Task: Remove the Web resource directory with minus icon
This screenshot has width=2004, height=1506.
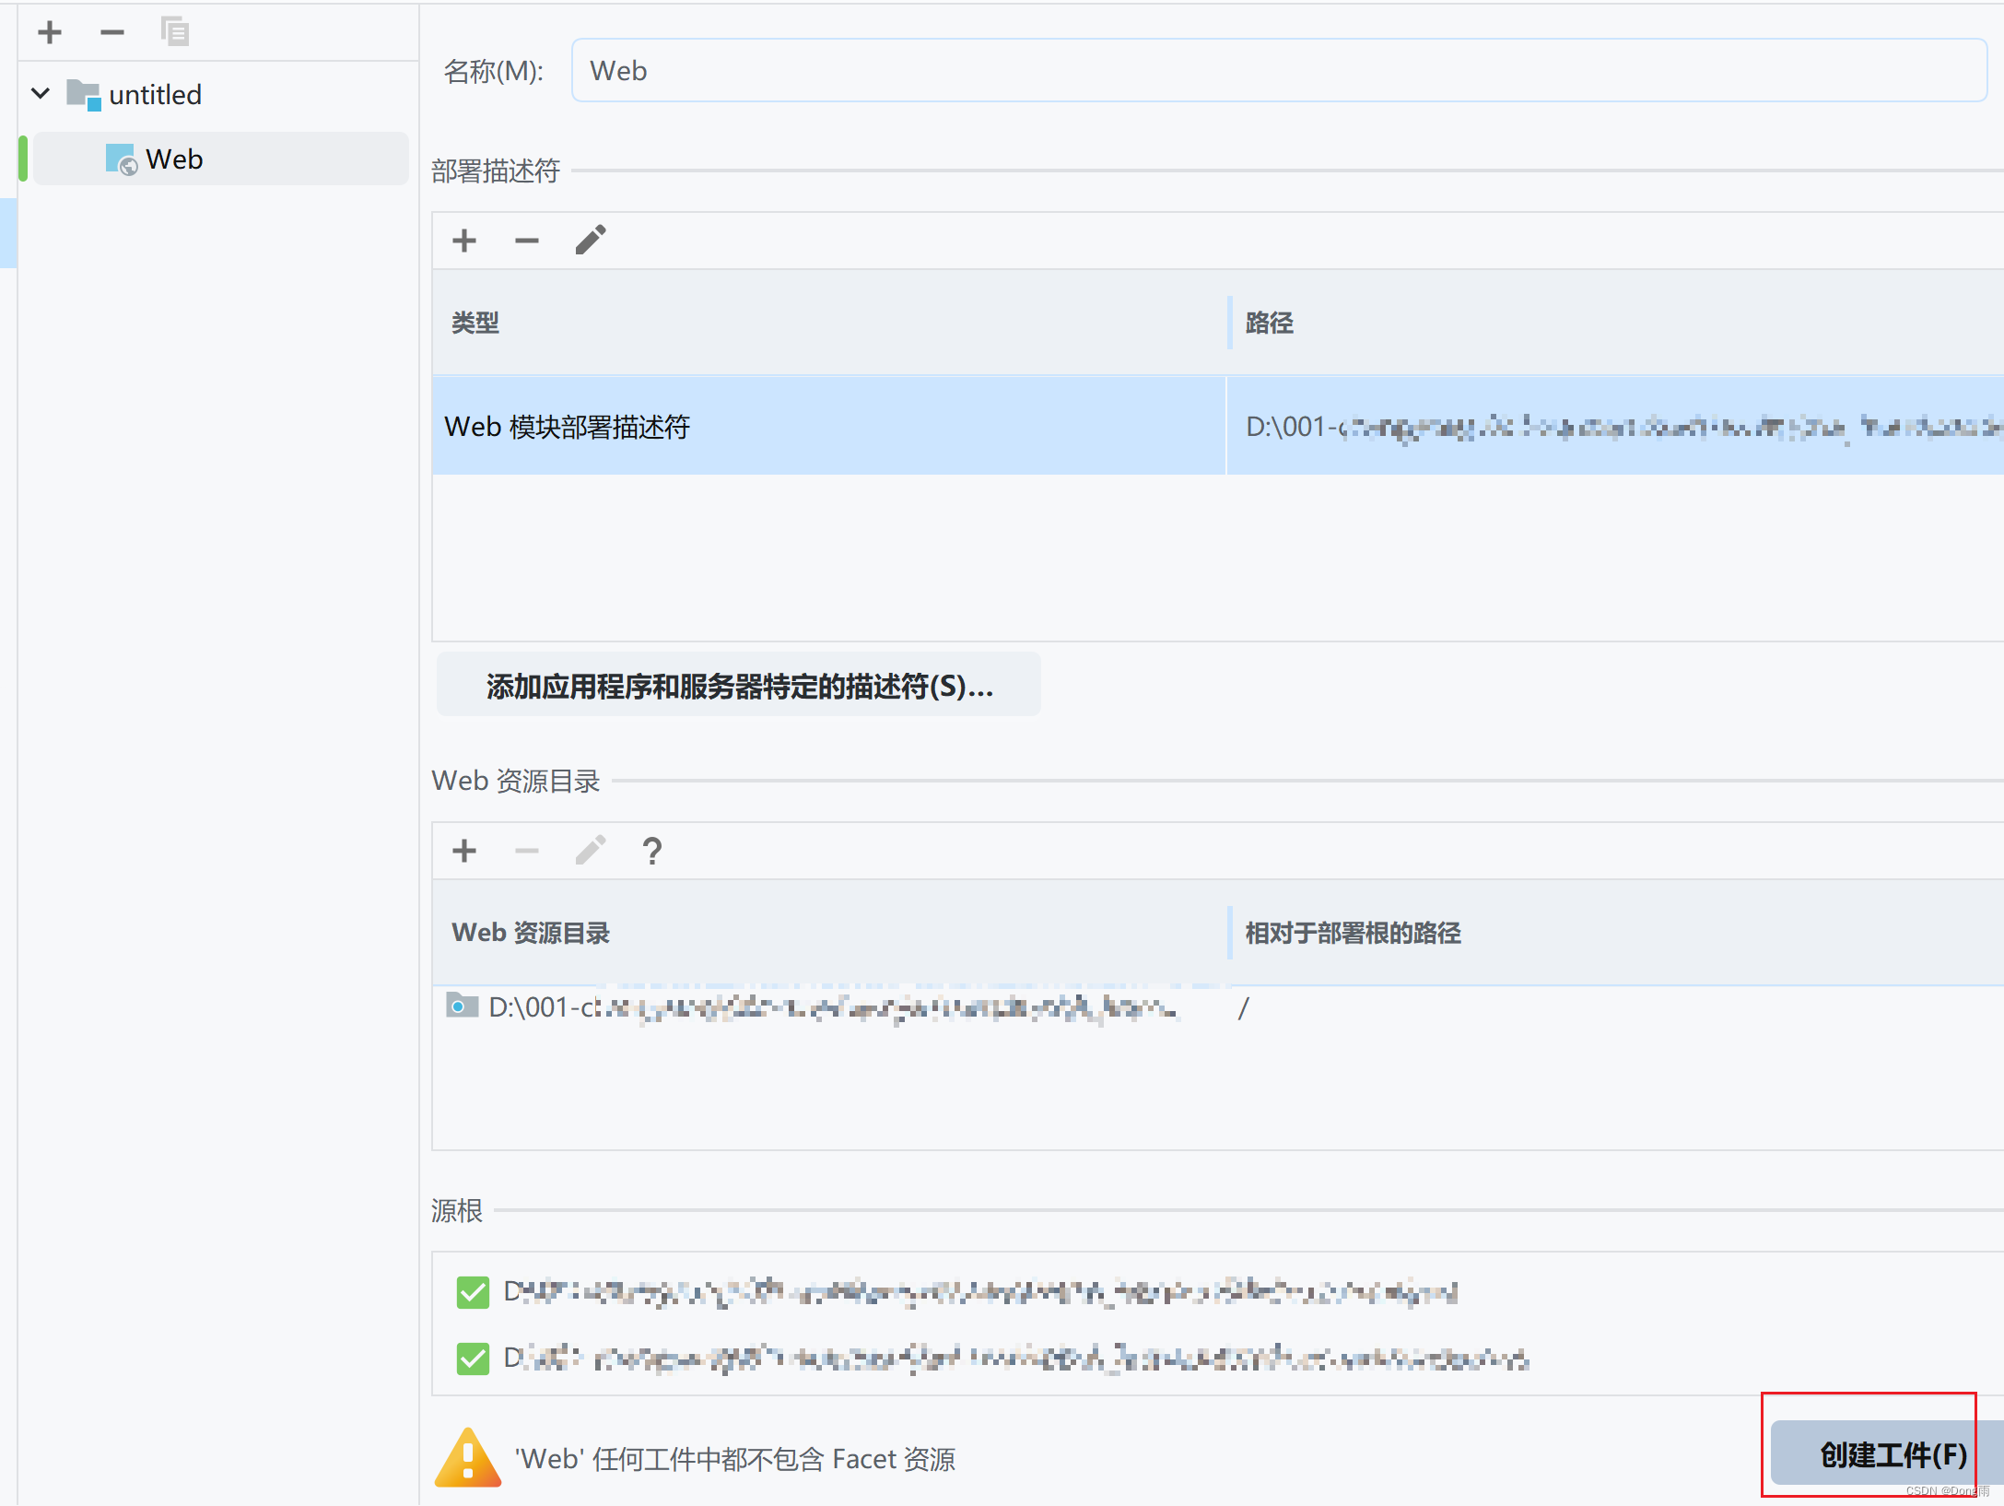Action: tap(526, 850)
